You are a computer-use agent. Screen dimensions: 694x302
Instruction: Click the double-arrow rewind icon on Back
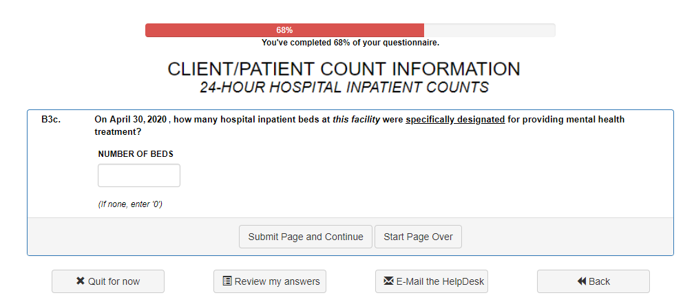point(581,281)
